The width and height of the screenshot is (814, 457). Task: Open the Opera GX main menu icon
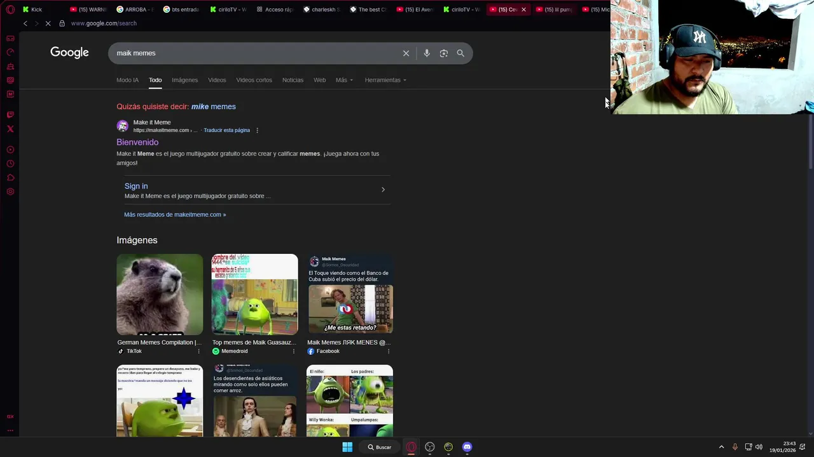(10, 10)
